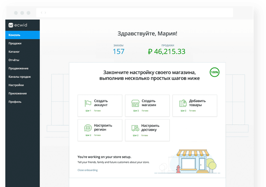Open the Продажи section

pos(23,44)
